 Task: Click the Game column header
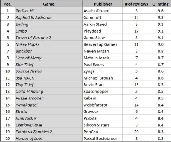pyautogui.click(x=49, y=4)
